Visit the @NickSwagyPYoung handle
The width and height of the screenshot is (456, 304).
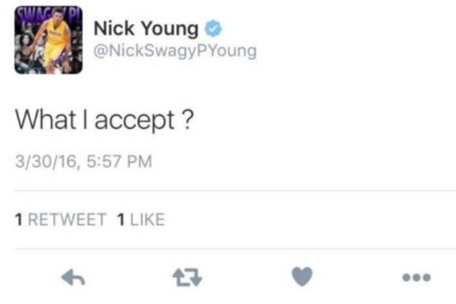tap(175, 51)
